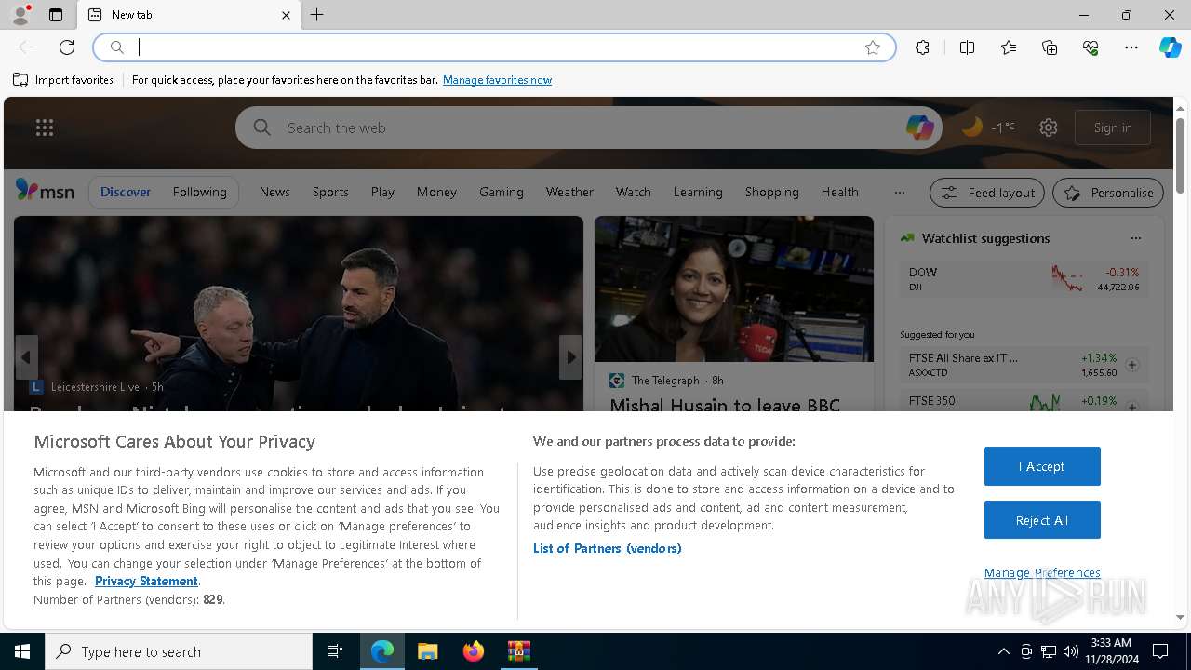Open the Learning category
This screenshot has width=1191, height=670.
(x=698, y=192)
